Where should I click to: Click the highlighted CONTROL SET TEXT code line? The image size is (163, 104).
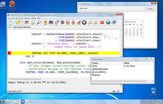[65, 53]
